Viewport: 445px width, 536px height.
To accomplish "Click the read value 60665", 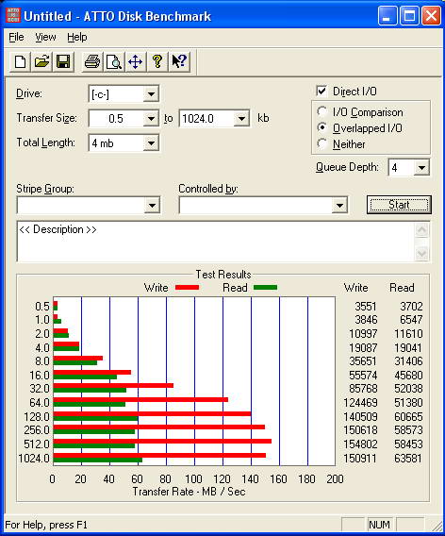I will pos(408,417).
